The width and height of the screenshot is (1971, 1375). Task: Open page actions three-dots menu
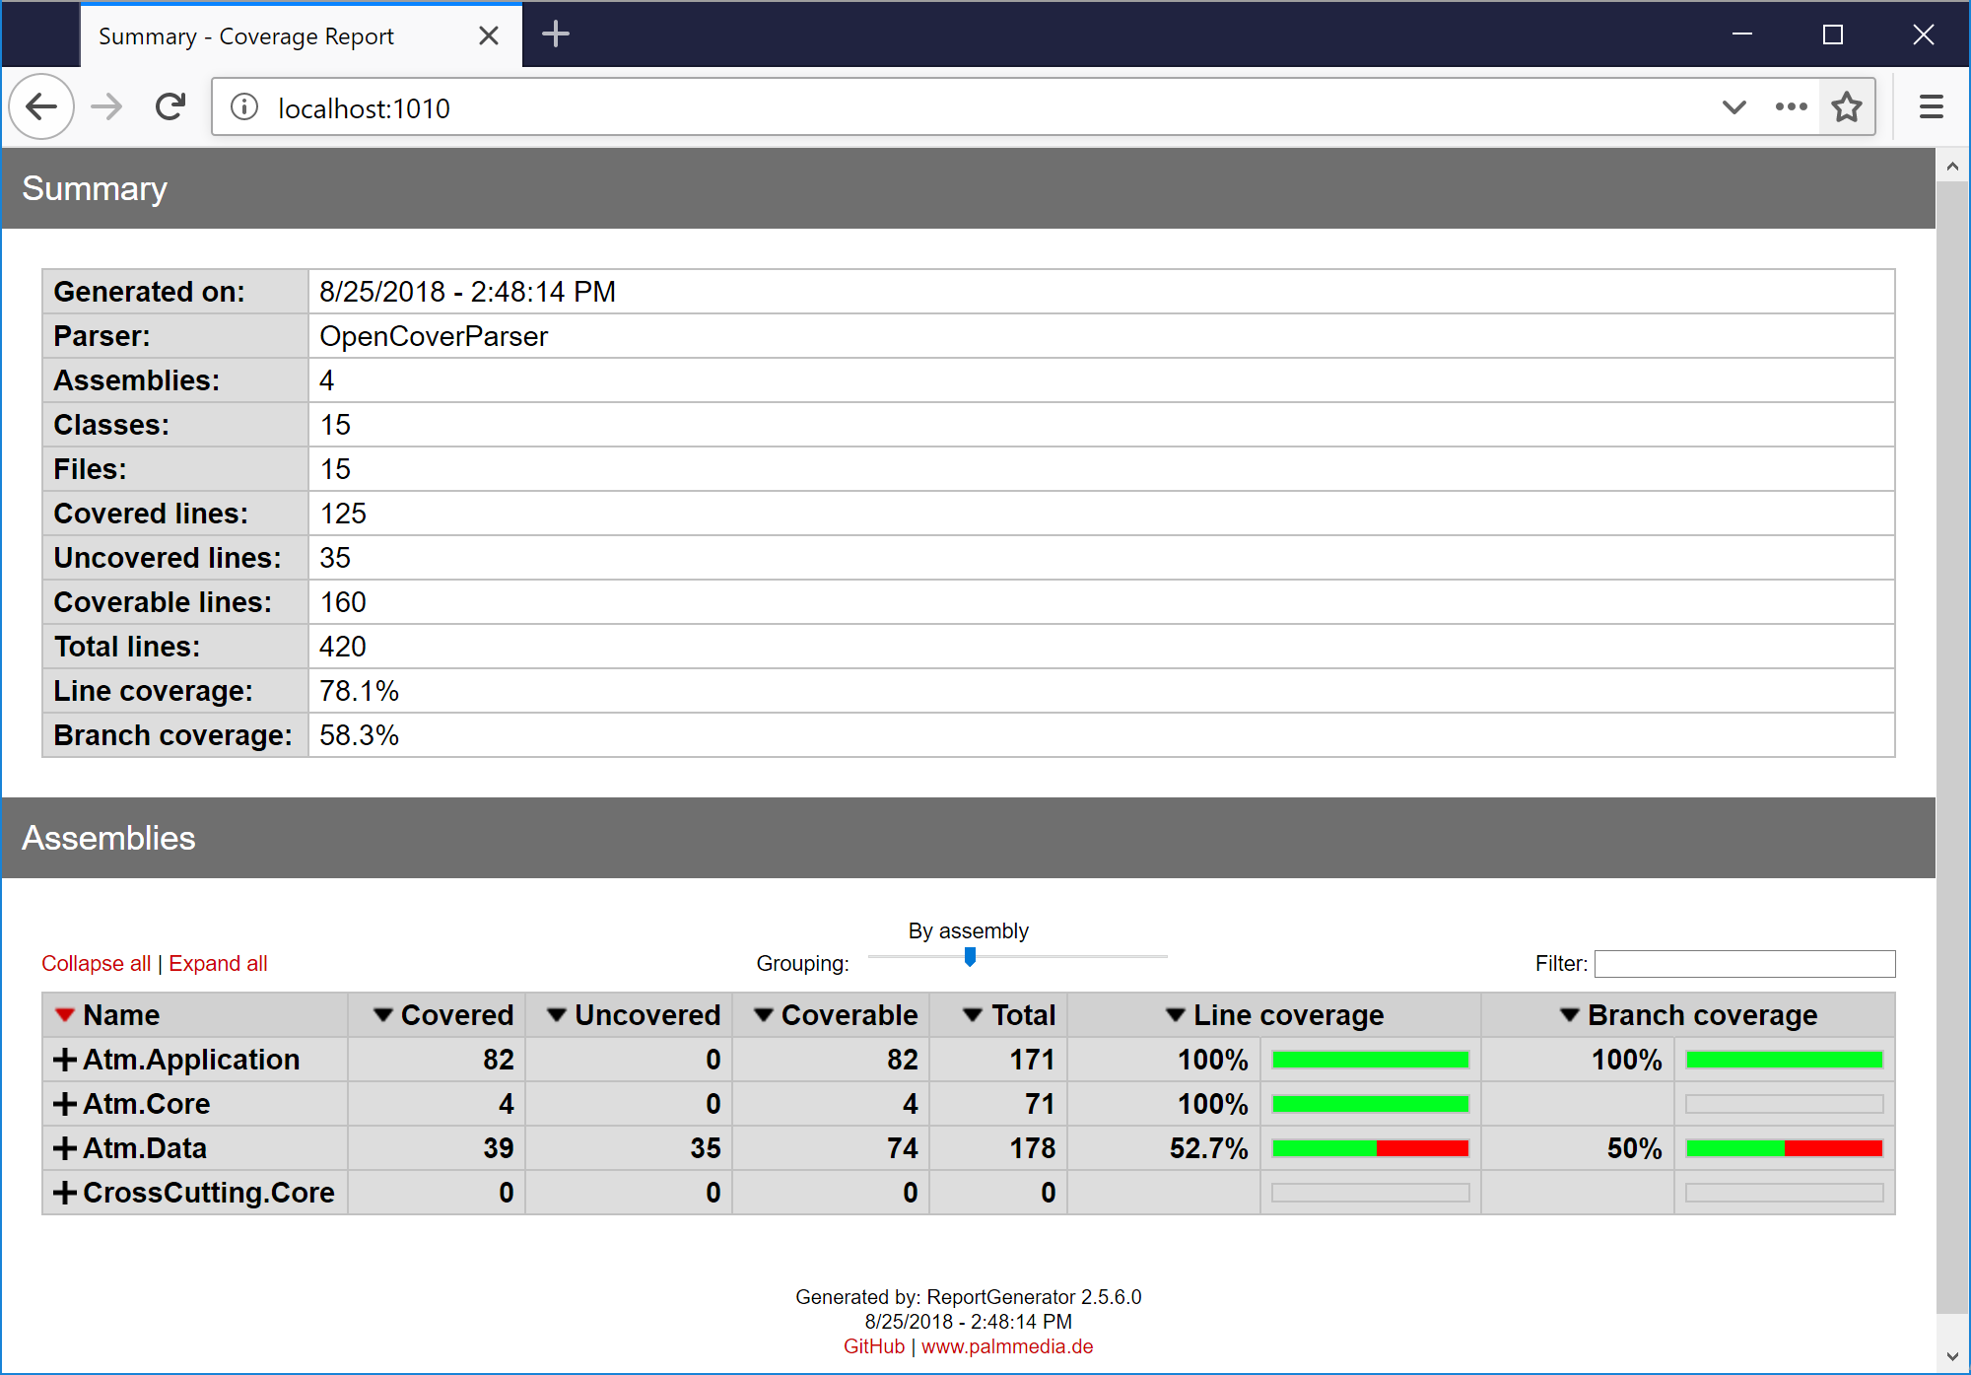tap(1791, 106)
